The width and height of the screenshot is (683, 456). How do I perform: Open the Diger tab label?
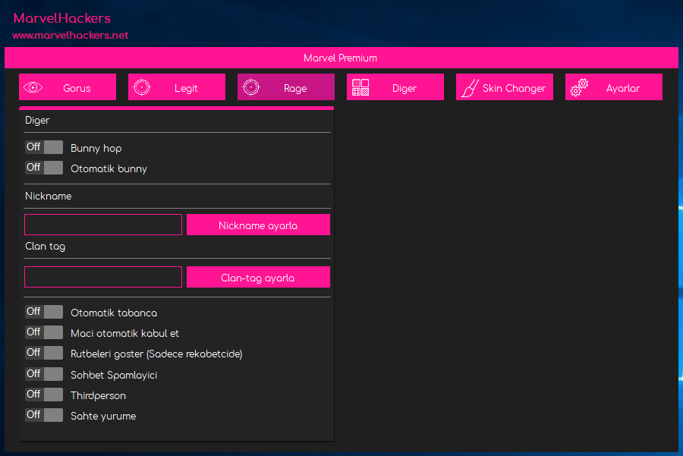point(404,89)
